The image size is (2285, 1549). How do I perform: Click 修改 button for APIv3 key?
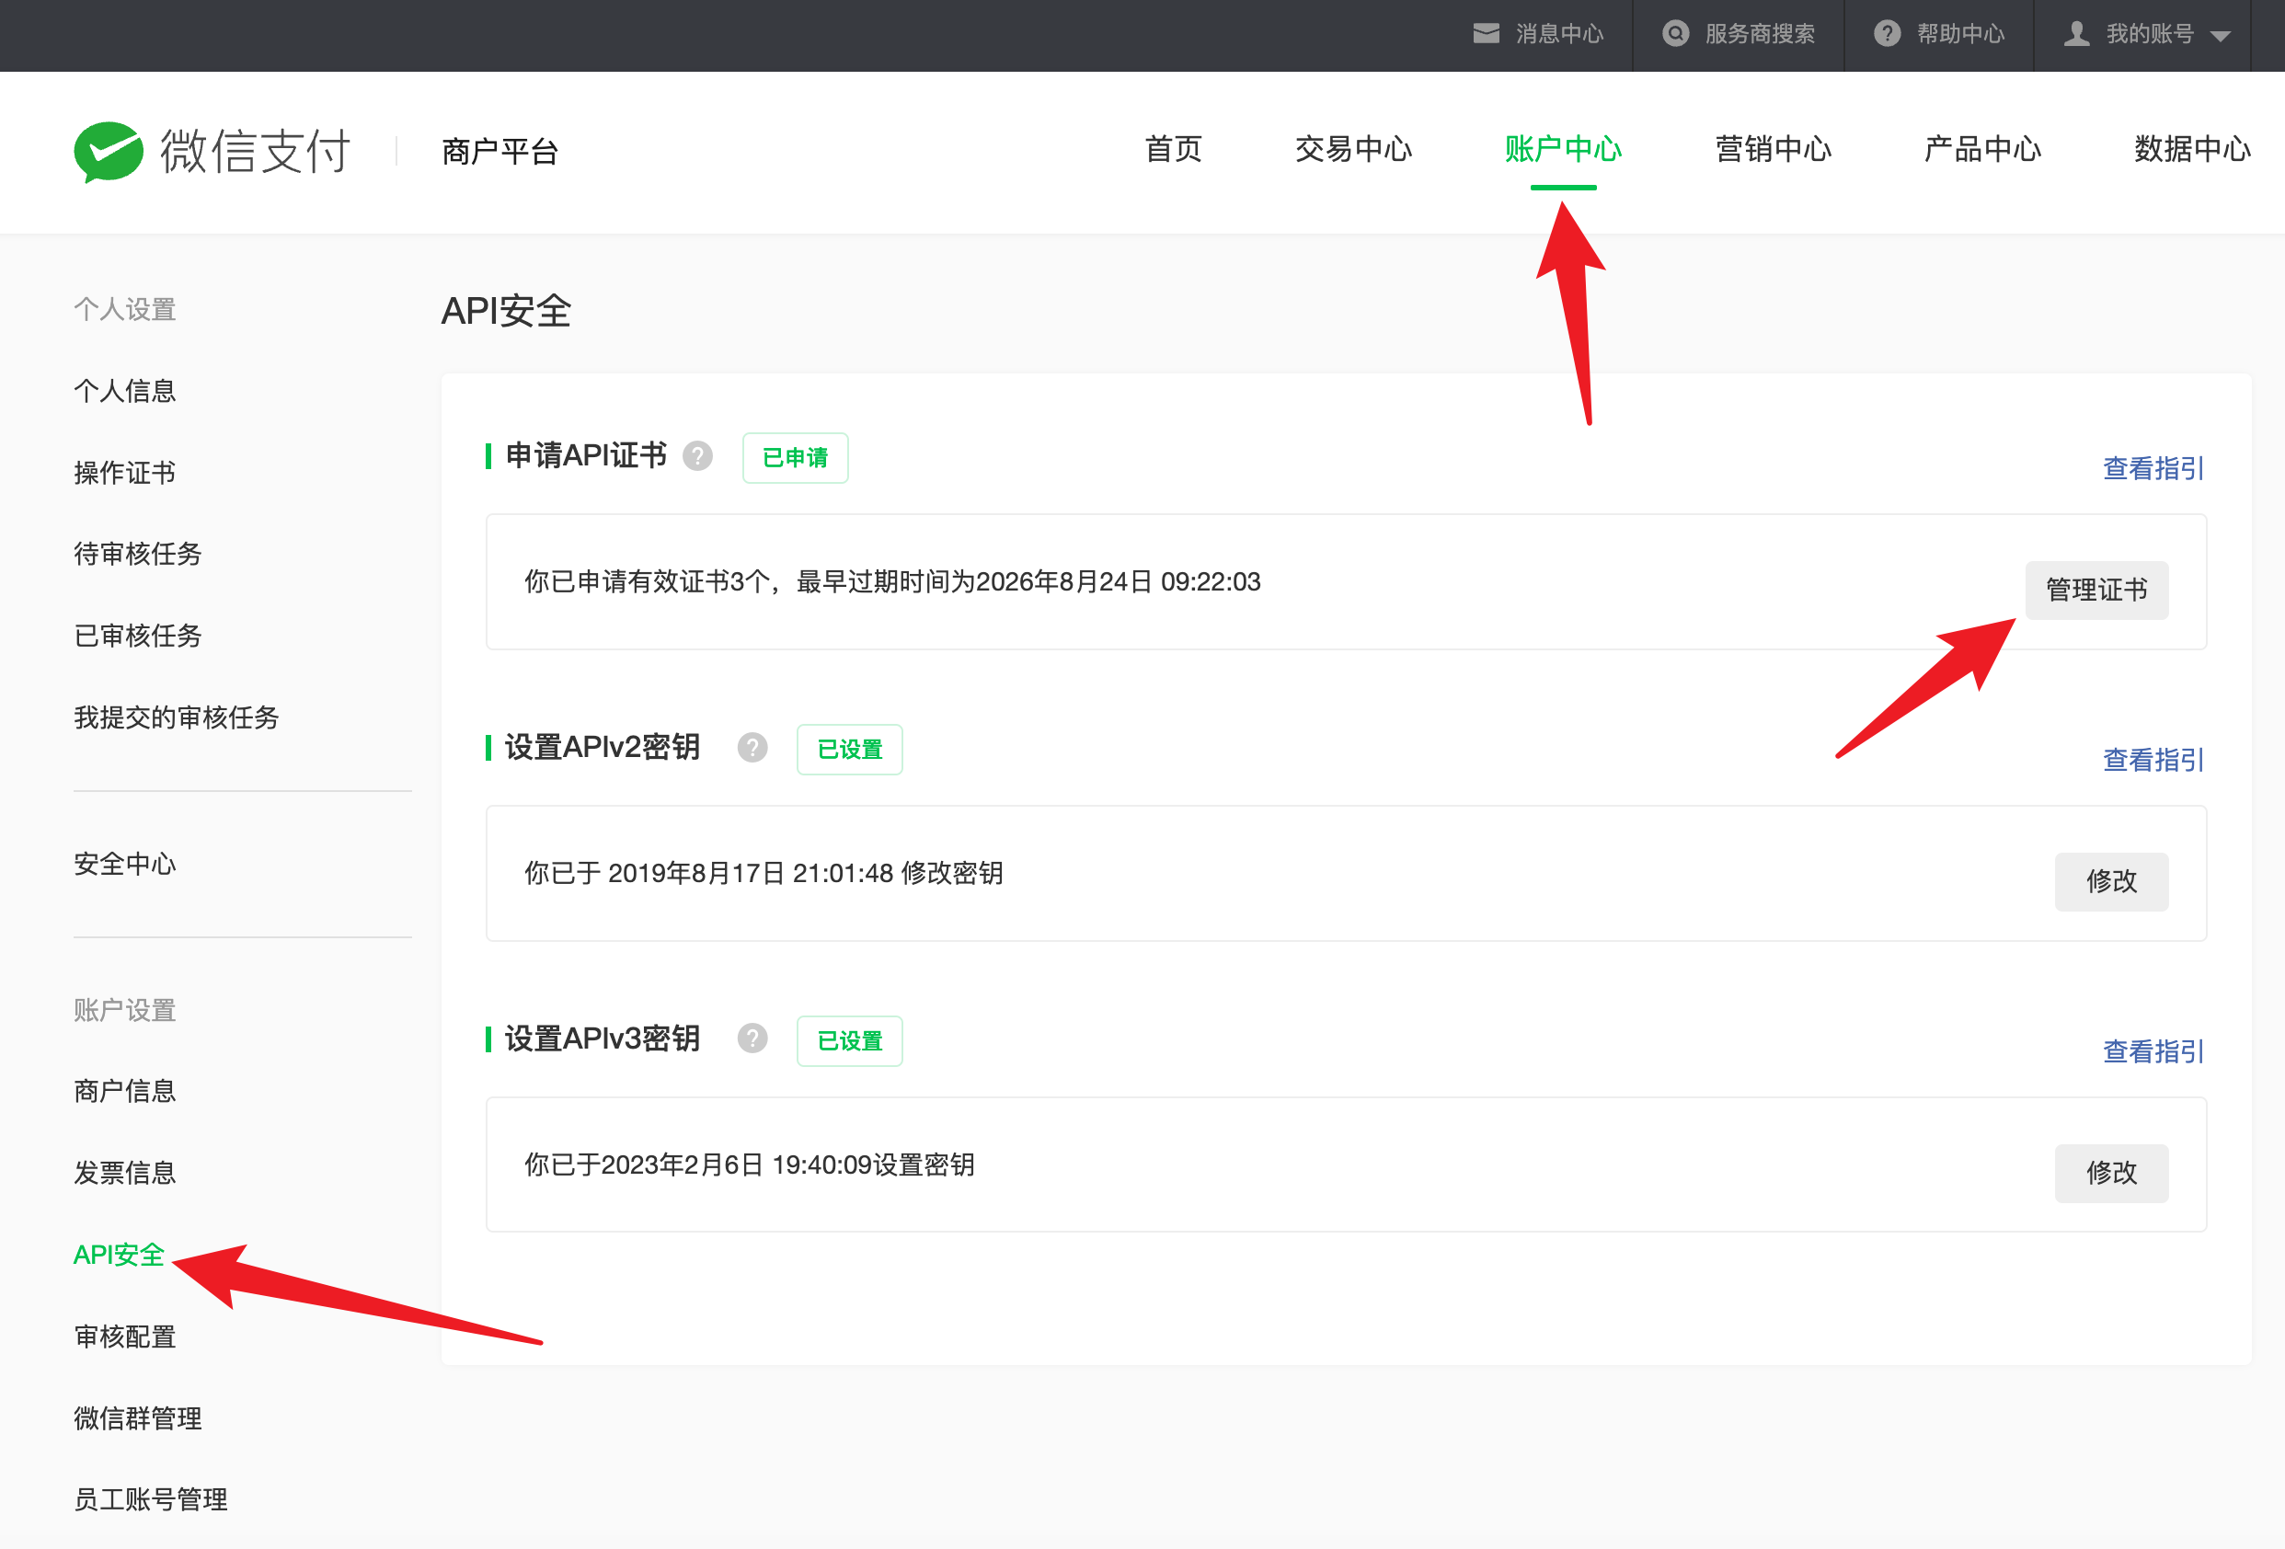pyautogui.click(x=2111, y=1173)
